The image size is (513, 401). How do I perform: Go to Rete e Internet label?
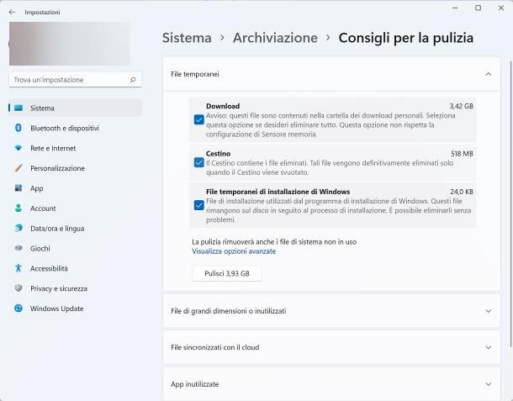[x=53, y=148]
